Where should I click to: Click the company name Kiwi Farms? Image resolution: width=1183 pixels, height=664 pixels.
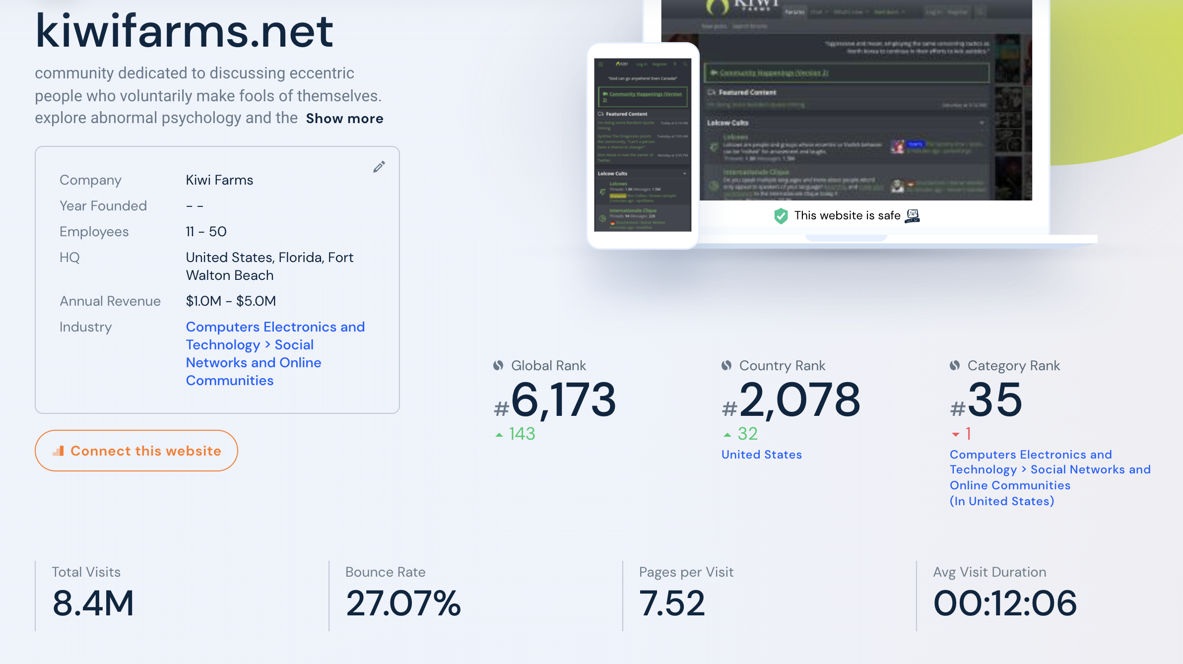[219, 180]
